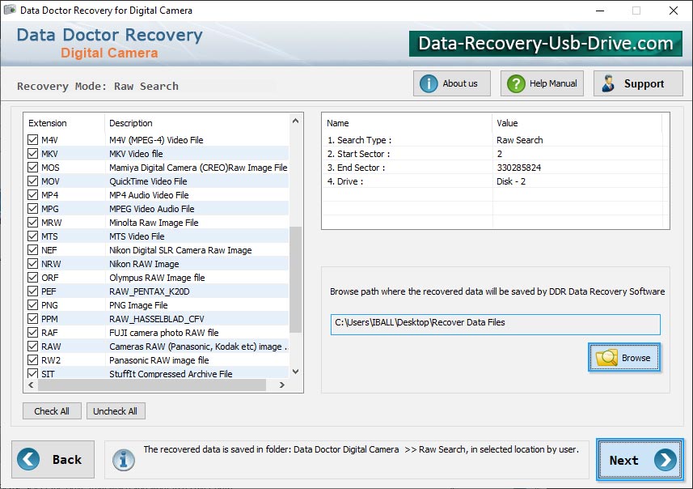Viewport: 693px width, 489px height.
Task: Open the Help Manual
Action: pyautogui.click(x=542, y=83)
